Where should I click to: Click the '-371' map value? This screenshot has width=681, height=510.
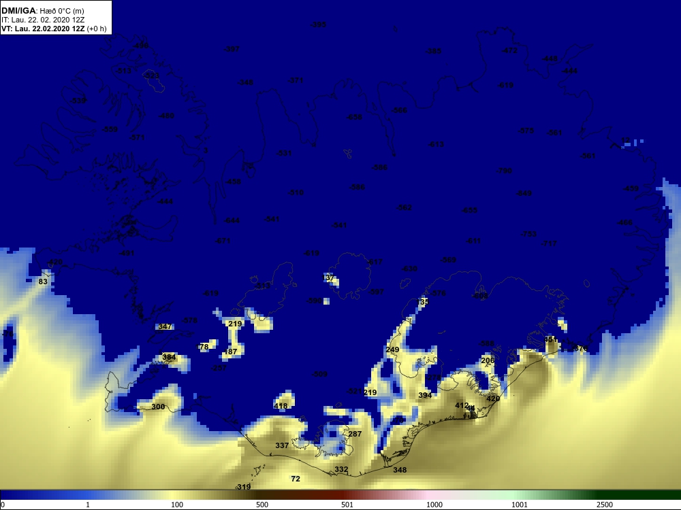click(x=296, y=80)
